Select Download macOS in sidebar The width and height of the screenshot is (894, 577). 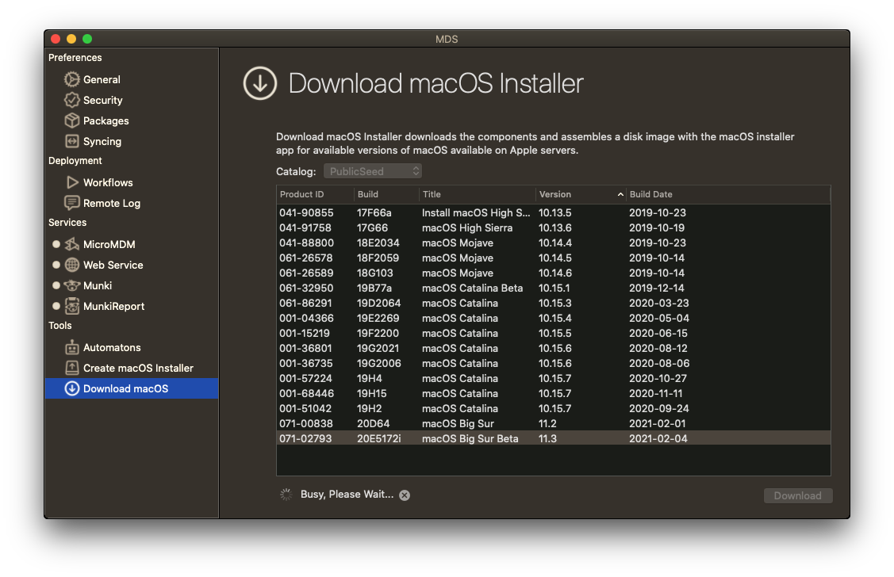click(125, 388)
